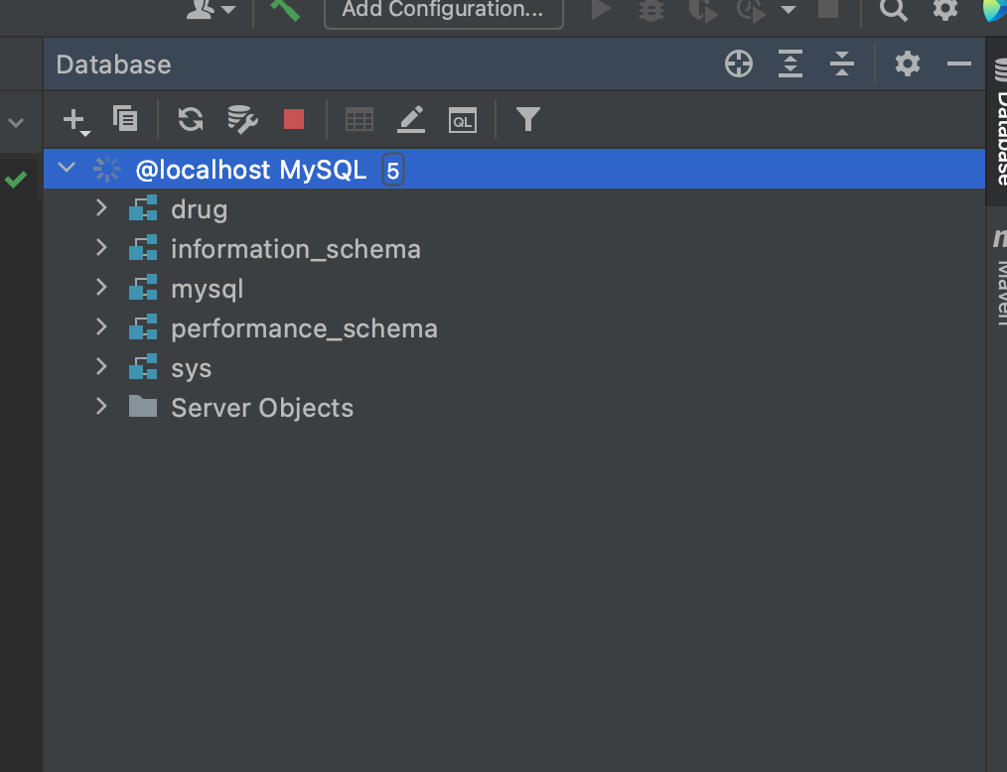Screen dimensions: 1007x772
Task: Click the Expand All icon
Action: click(790, 64)
